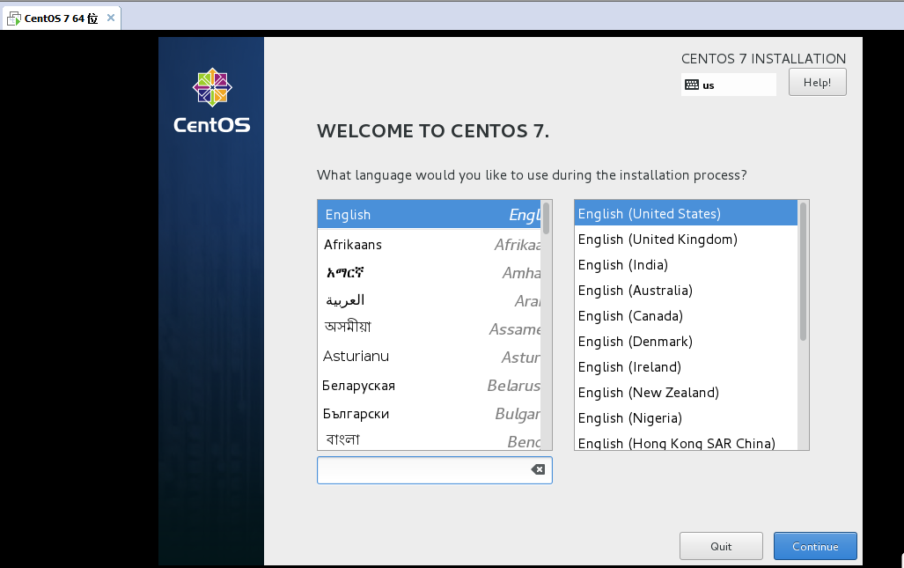Viewport: 904px width, 568px height.
Task: Click the us keyboard layout indicator
Action: [729, 85]
